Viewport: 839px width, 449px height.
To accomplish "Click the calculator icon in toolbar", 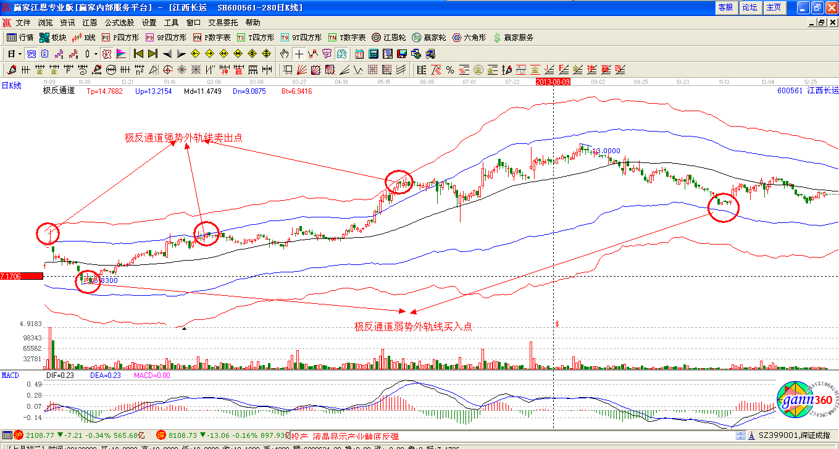I will 373,54.
